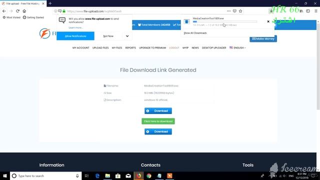Go to UPLOAD FILES
The image size is (320, 180).
100,48
